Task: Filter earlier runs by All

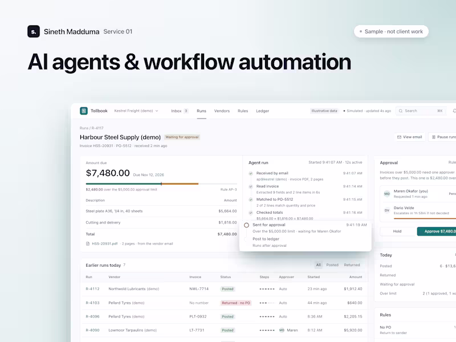Action: [319, 265]
